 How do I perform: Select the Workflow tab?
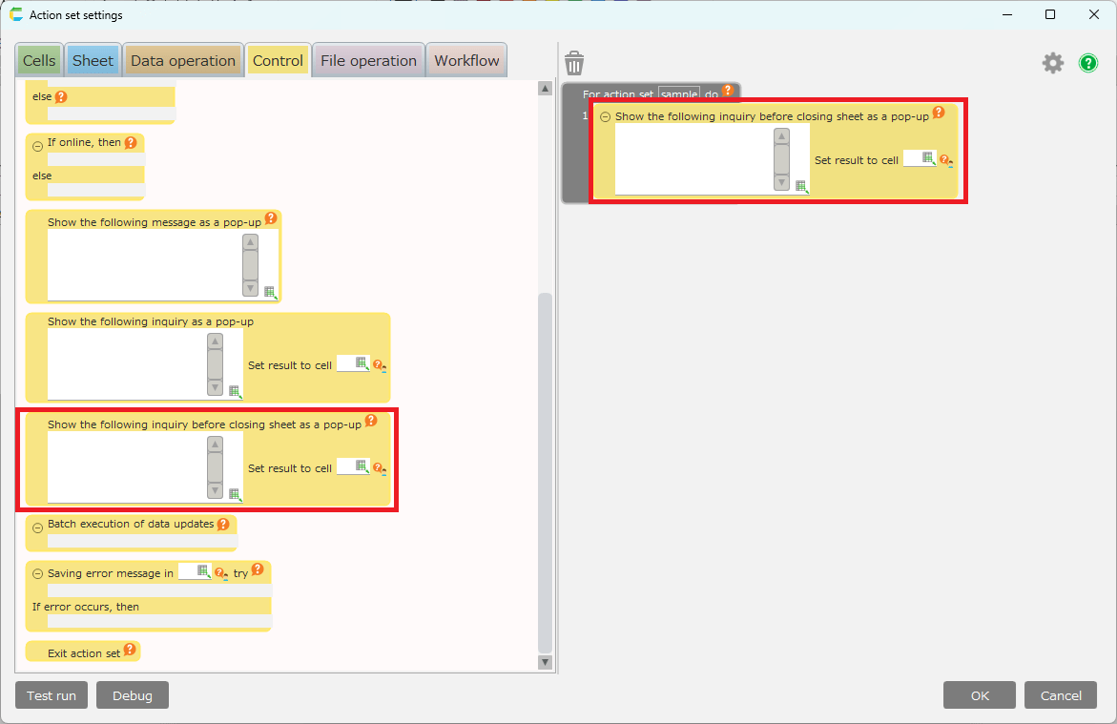pyautogui.click(x=466, y=61)
